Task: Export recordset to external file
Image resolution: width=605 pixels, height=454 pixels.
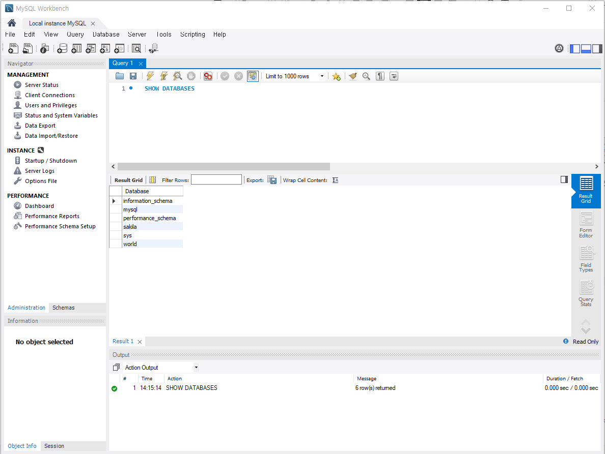Action: (272, 180)
